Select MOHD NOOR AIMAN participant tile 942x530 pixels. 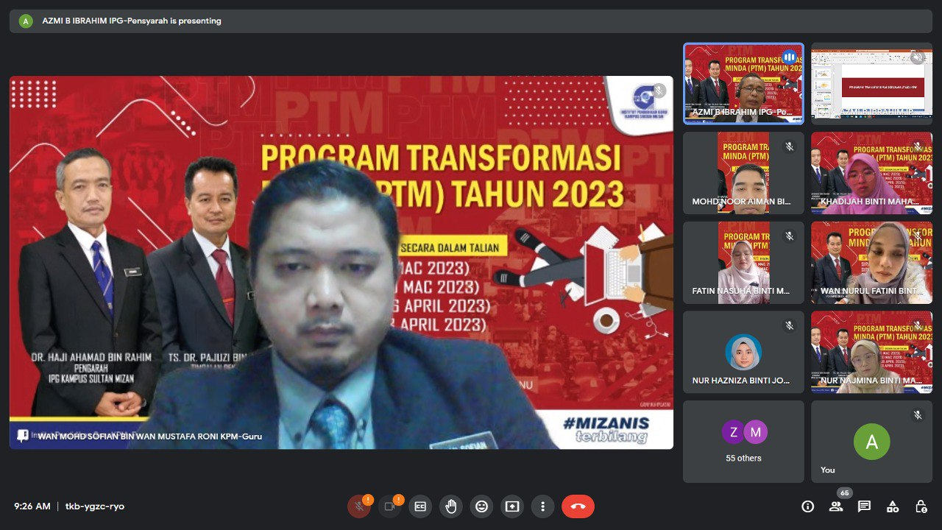(x=743, y=173)
